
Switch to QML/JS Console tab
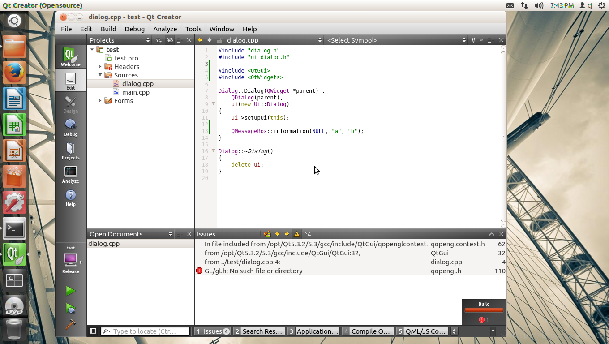pyautogui.click(x=422, y=331)
